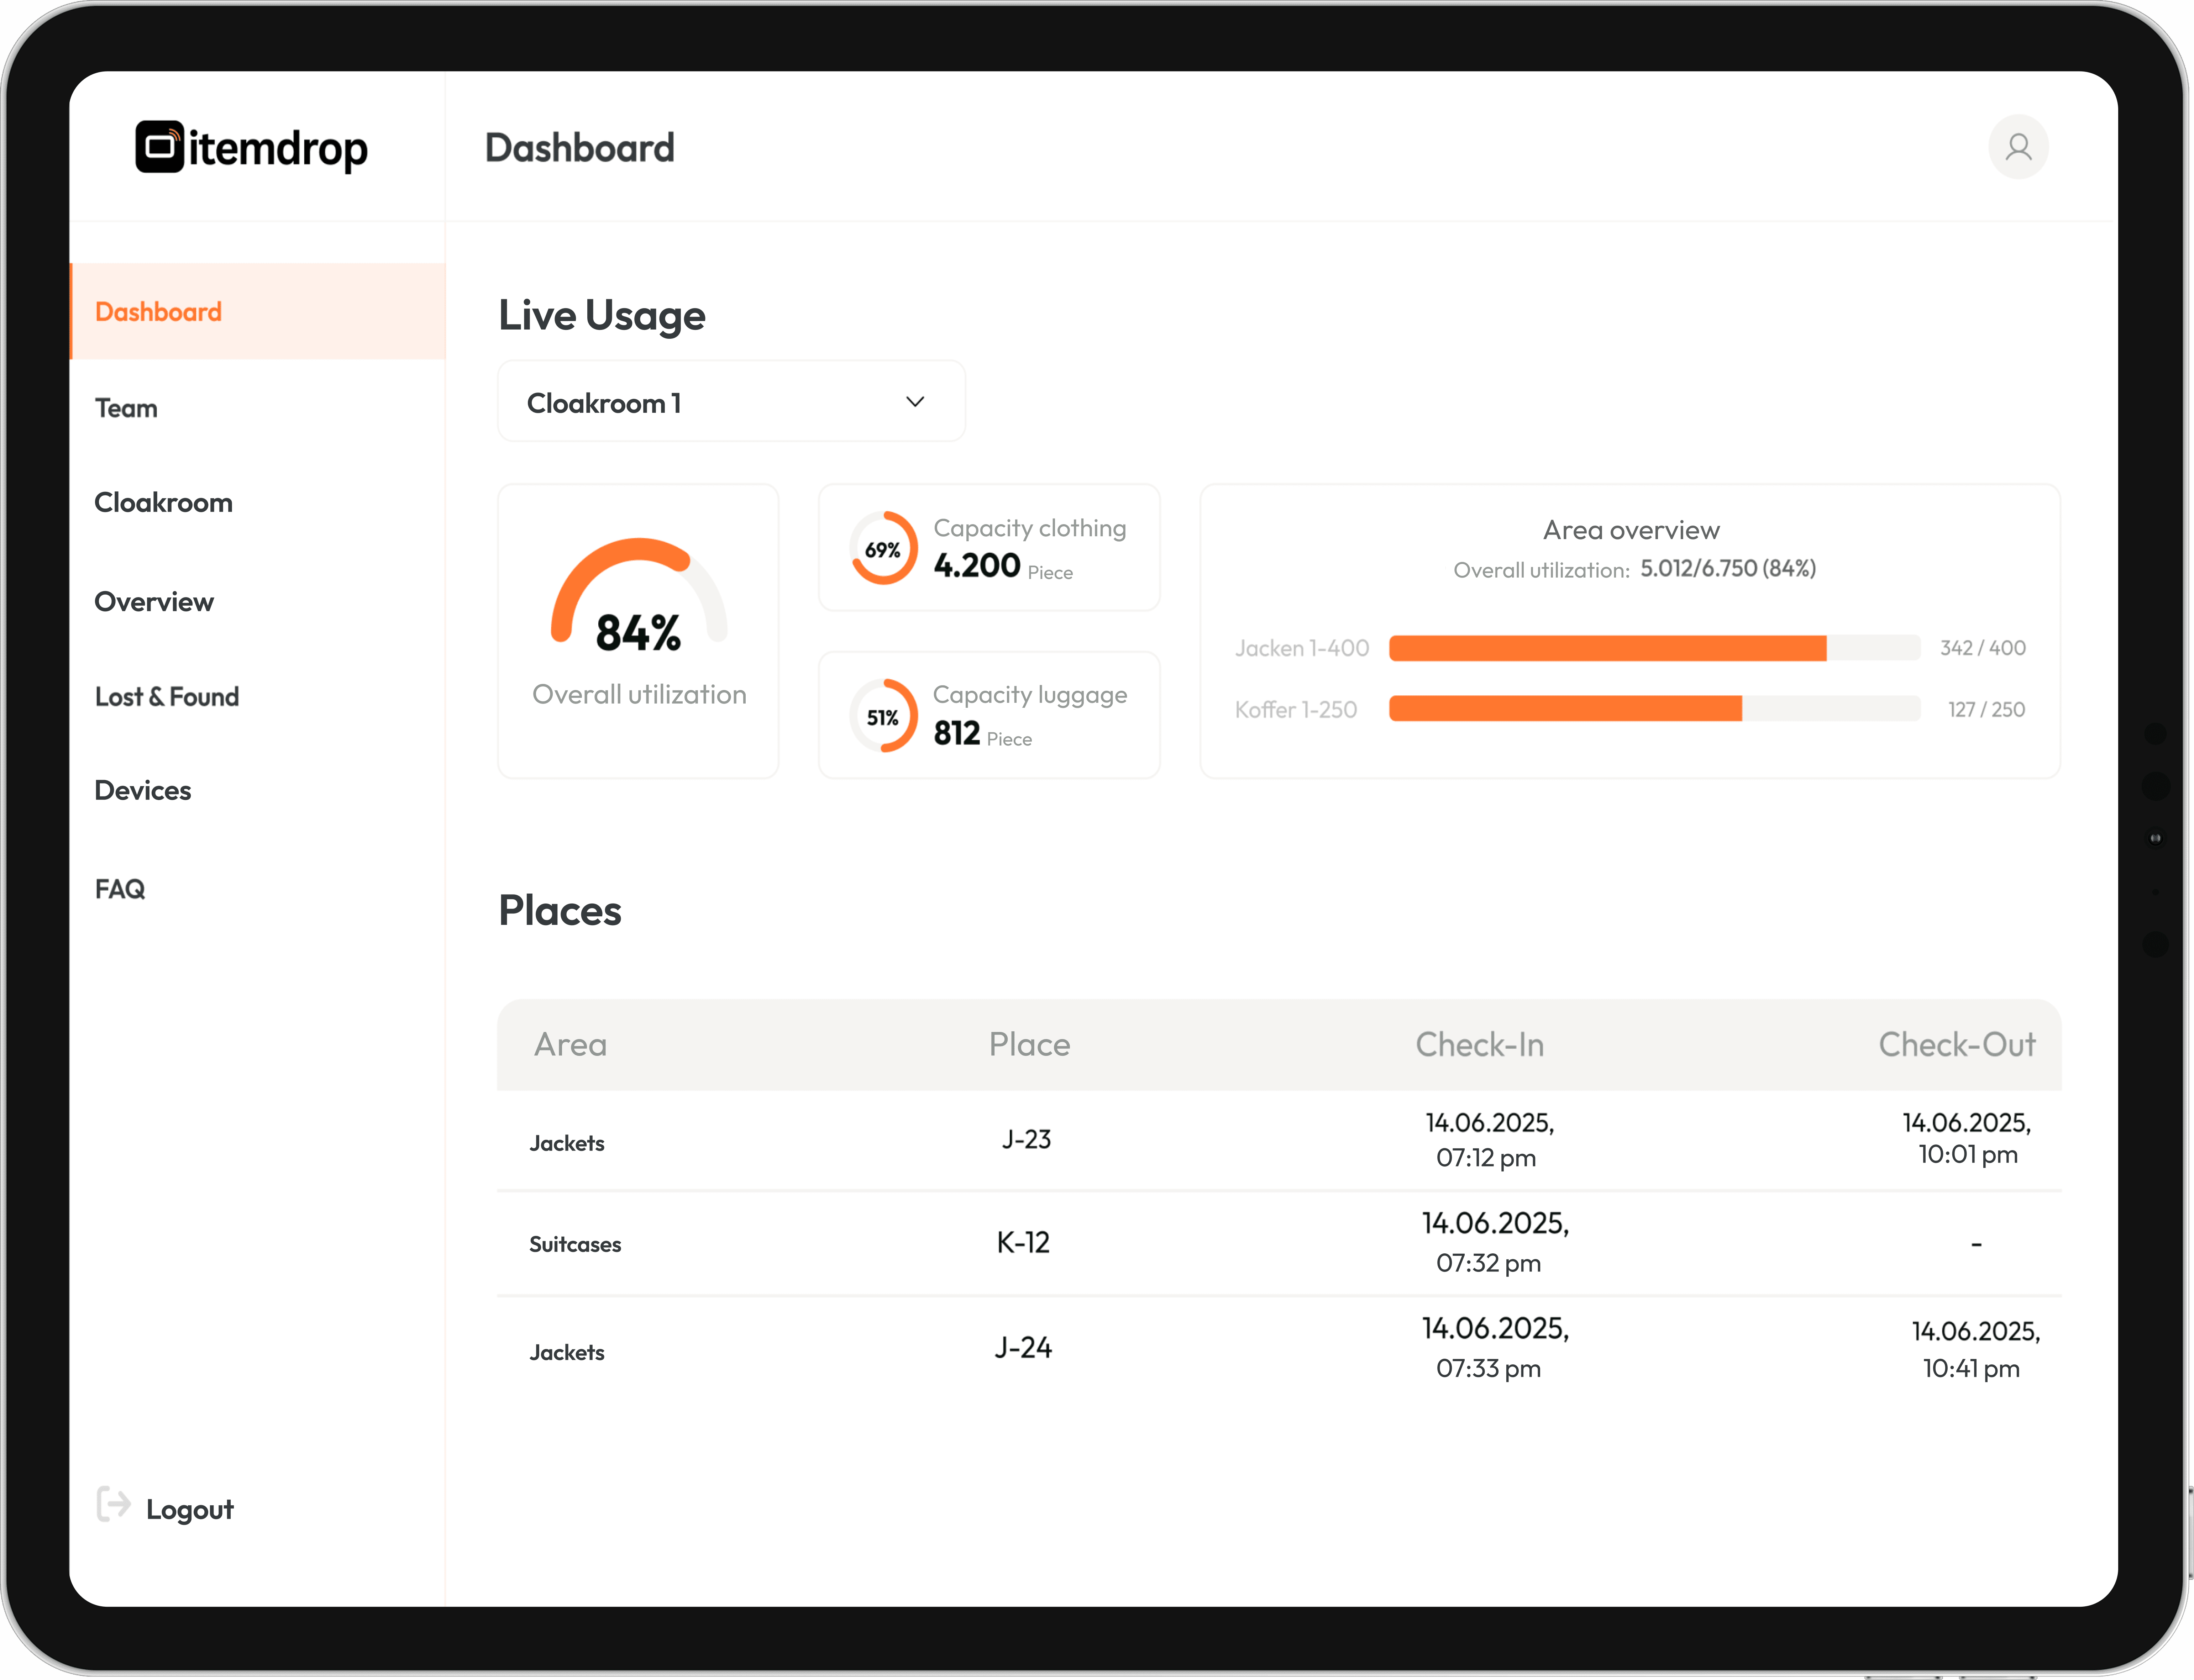2194x1680 pixels.
Task: Open the Devices page
Action: (x=143, y=790)
